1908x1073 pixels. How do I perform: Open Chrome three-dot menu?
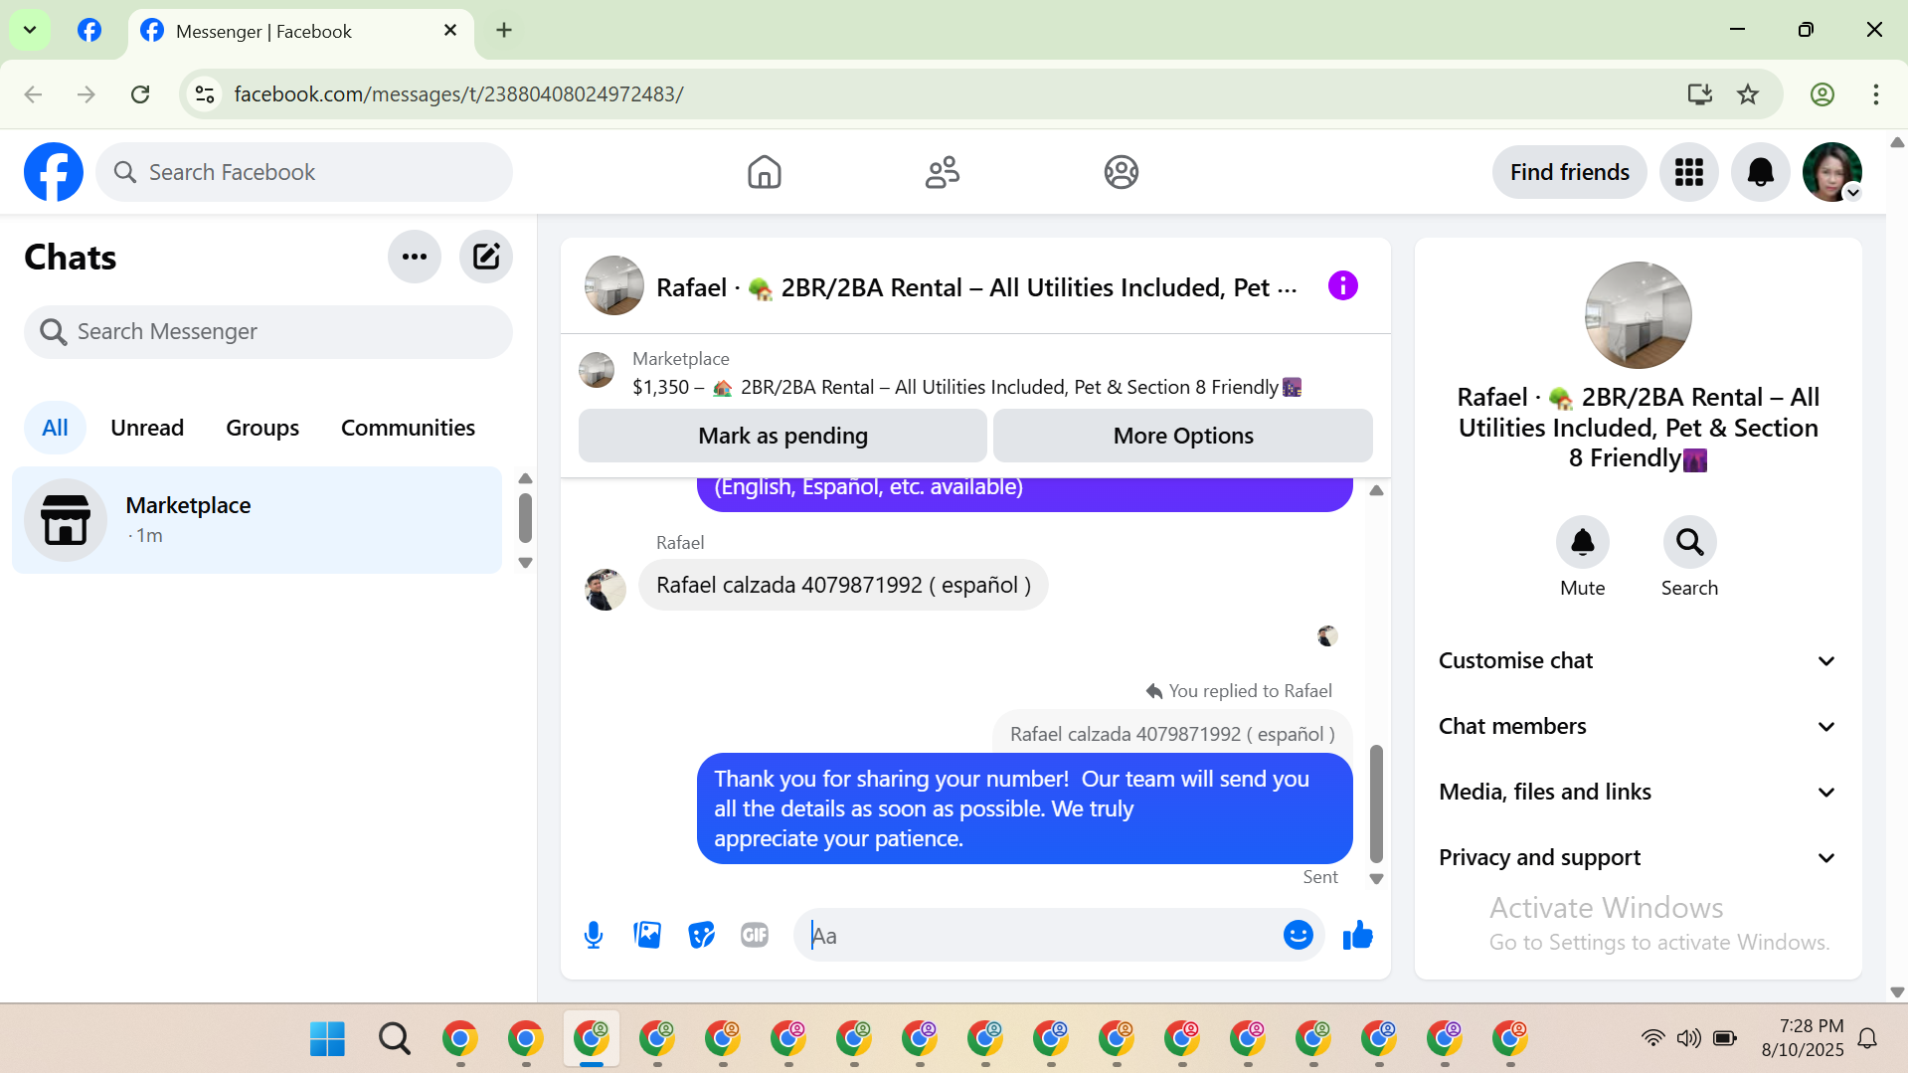[x=1875, y=93]
